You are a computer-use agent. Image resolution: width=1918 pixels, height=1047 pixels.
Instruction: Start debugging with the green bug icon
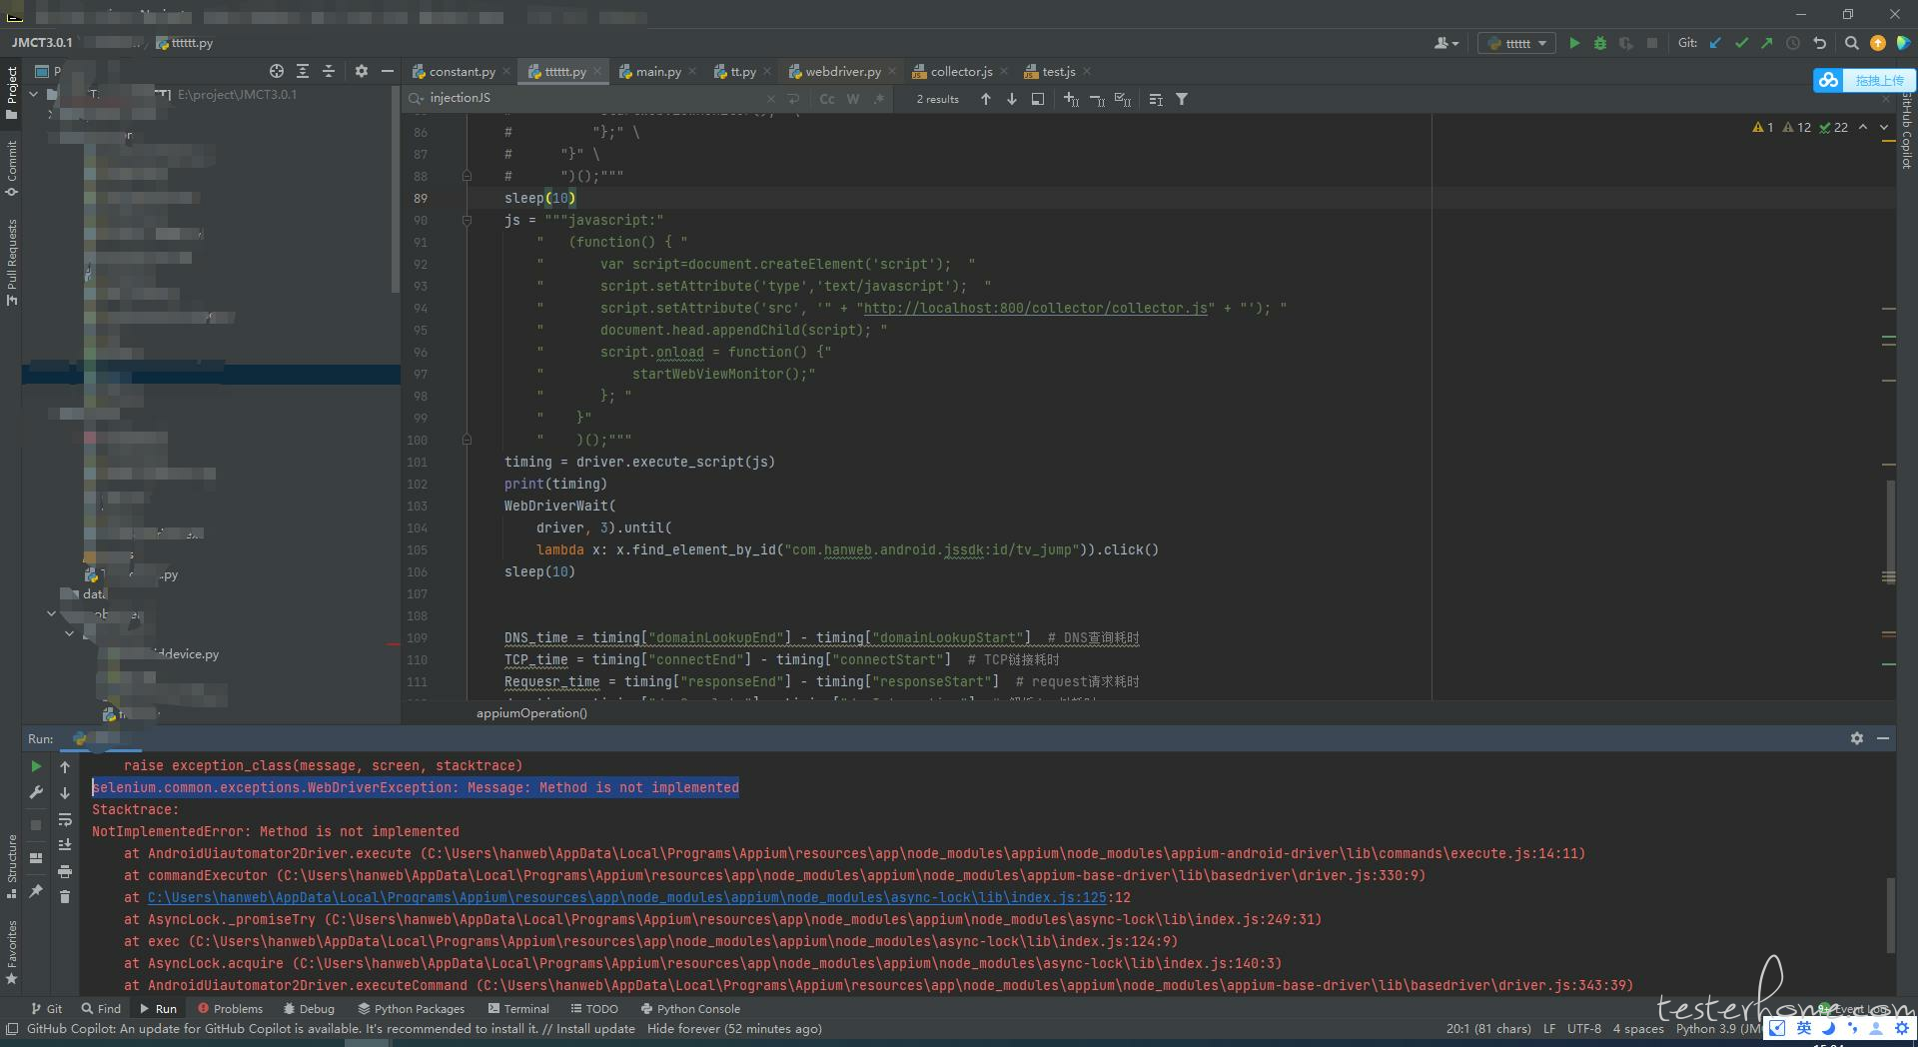[1600, 43]
